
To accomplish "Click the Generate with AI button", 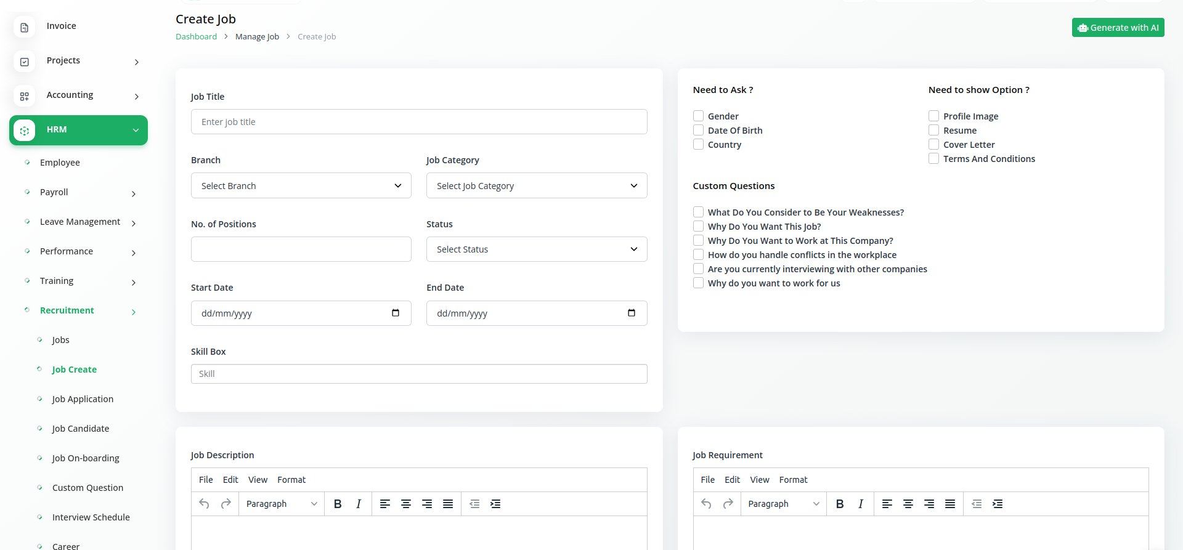I will tap(1118, 28).
